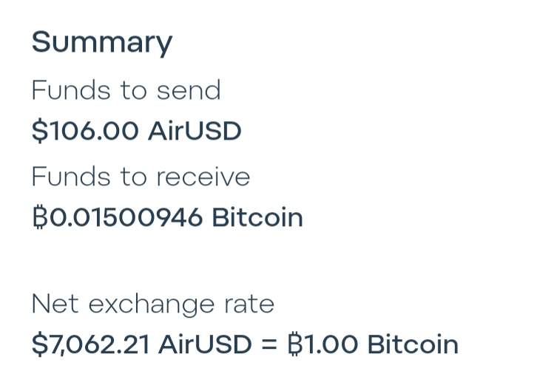The height and width of the screenshot is (374, 540).
Task: Click the Bitcoin symbol before 0.01500946
Action: coord(38,218)
